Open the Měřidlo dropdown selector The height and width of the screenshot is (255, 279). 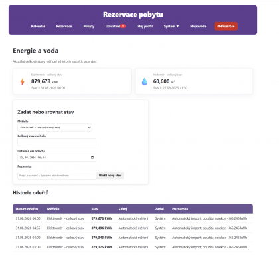(54, 127)
